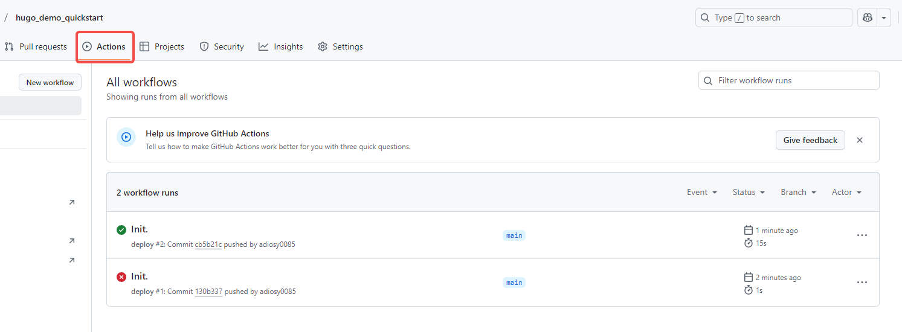This screenshot has width=902, height=332.
Task: Expand the Event filter dropdown
Action: click(702, 192)
